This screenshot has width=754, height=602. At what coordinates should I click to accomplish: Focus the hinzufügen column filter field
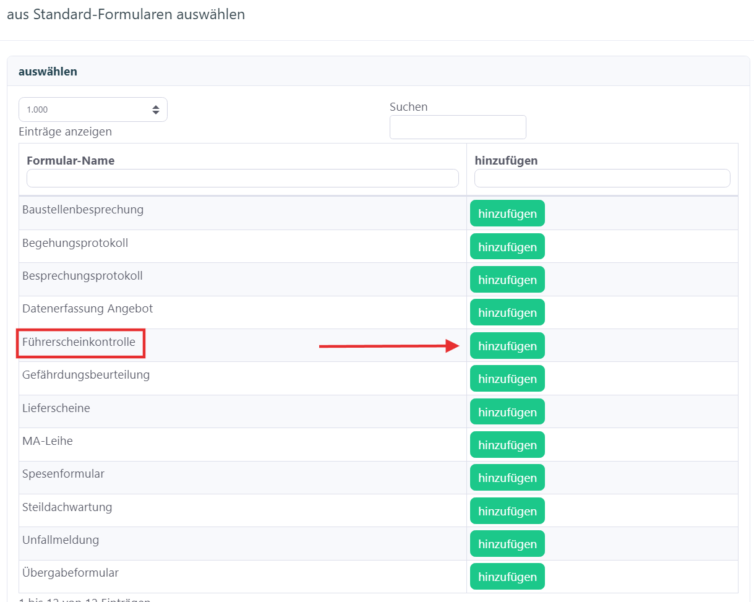(x=602, y=178)
